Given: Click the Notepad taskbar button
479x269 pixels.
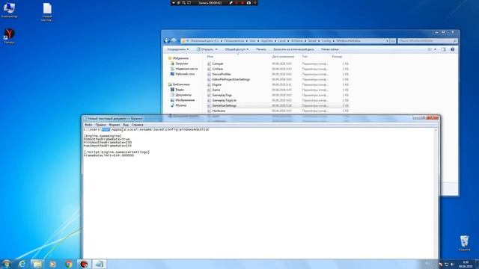Looking at the screenshot, I should pos(100,264).
